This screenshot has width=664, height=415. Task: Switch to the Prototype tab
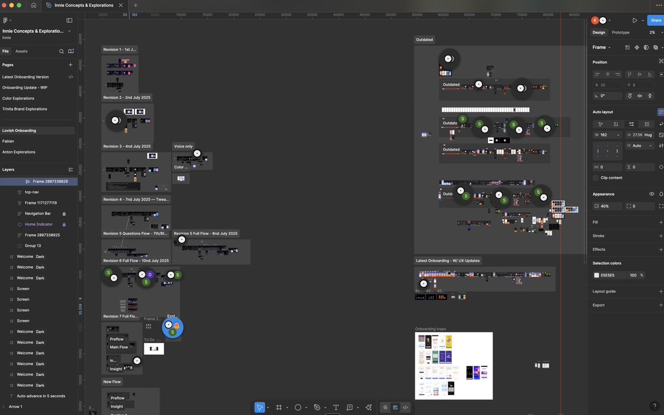[x=620, y=32]
